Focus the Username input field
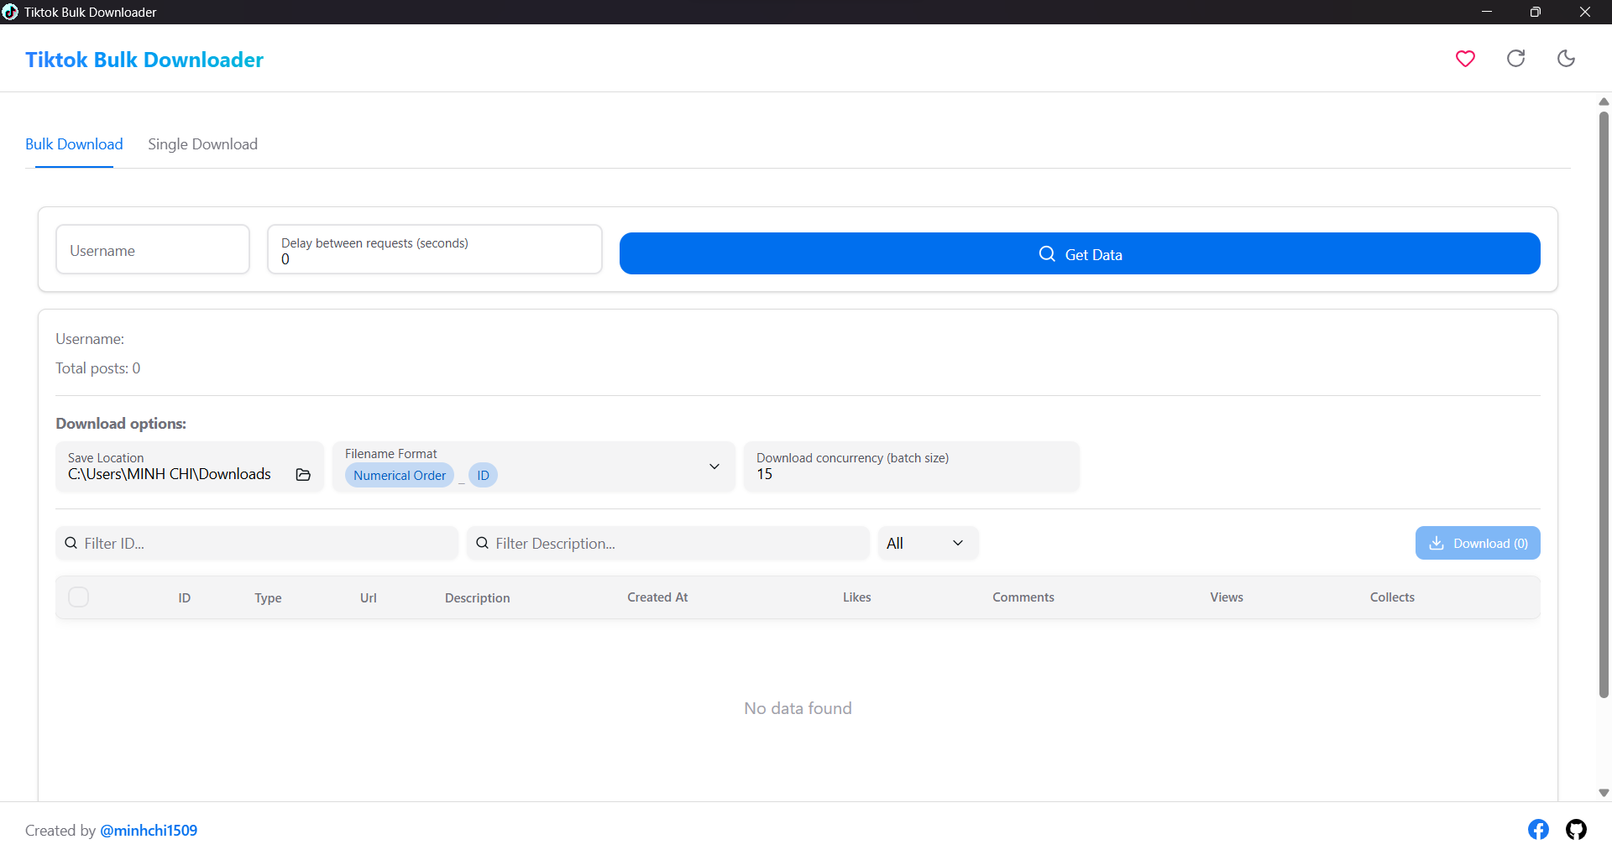This screenshot has width=1612, height=855. point(153,249)
